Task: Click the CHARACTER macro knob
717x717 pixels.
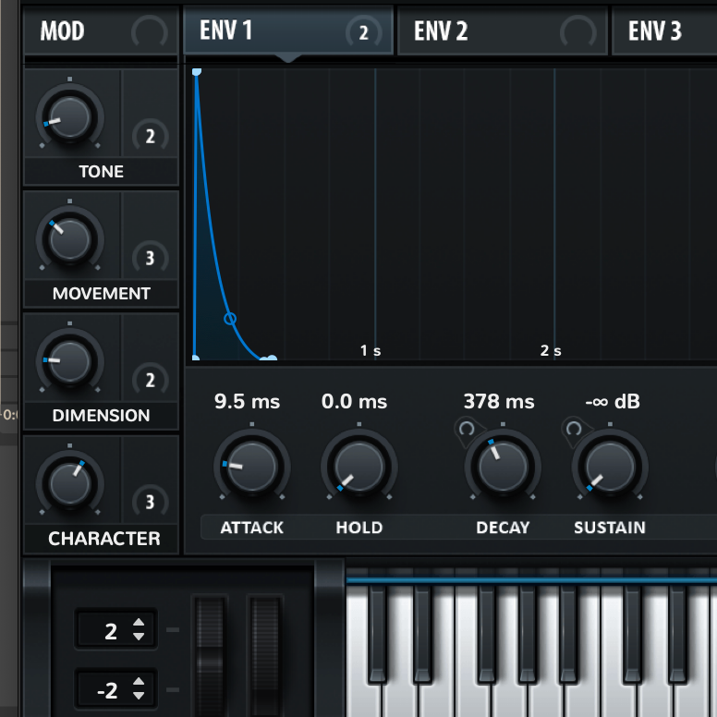Action: 70,481
